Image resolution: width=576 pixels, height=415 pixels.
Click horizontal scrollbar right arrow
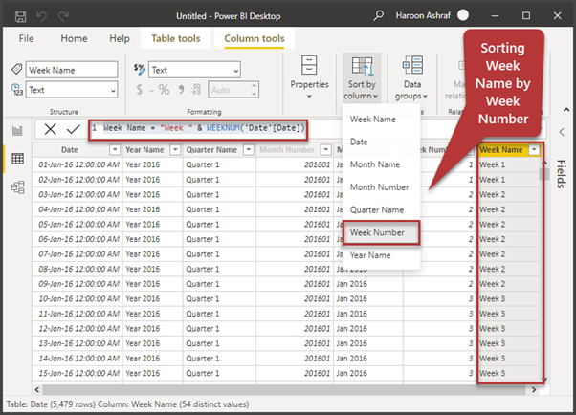pyautogui.click(x=534, y=389)
